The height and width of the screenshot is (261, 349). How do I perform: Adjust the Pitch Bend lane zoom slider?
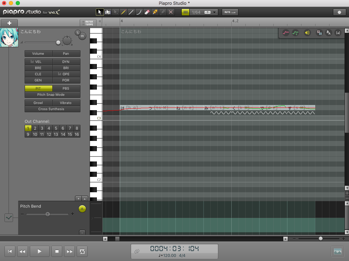(47, 214)
